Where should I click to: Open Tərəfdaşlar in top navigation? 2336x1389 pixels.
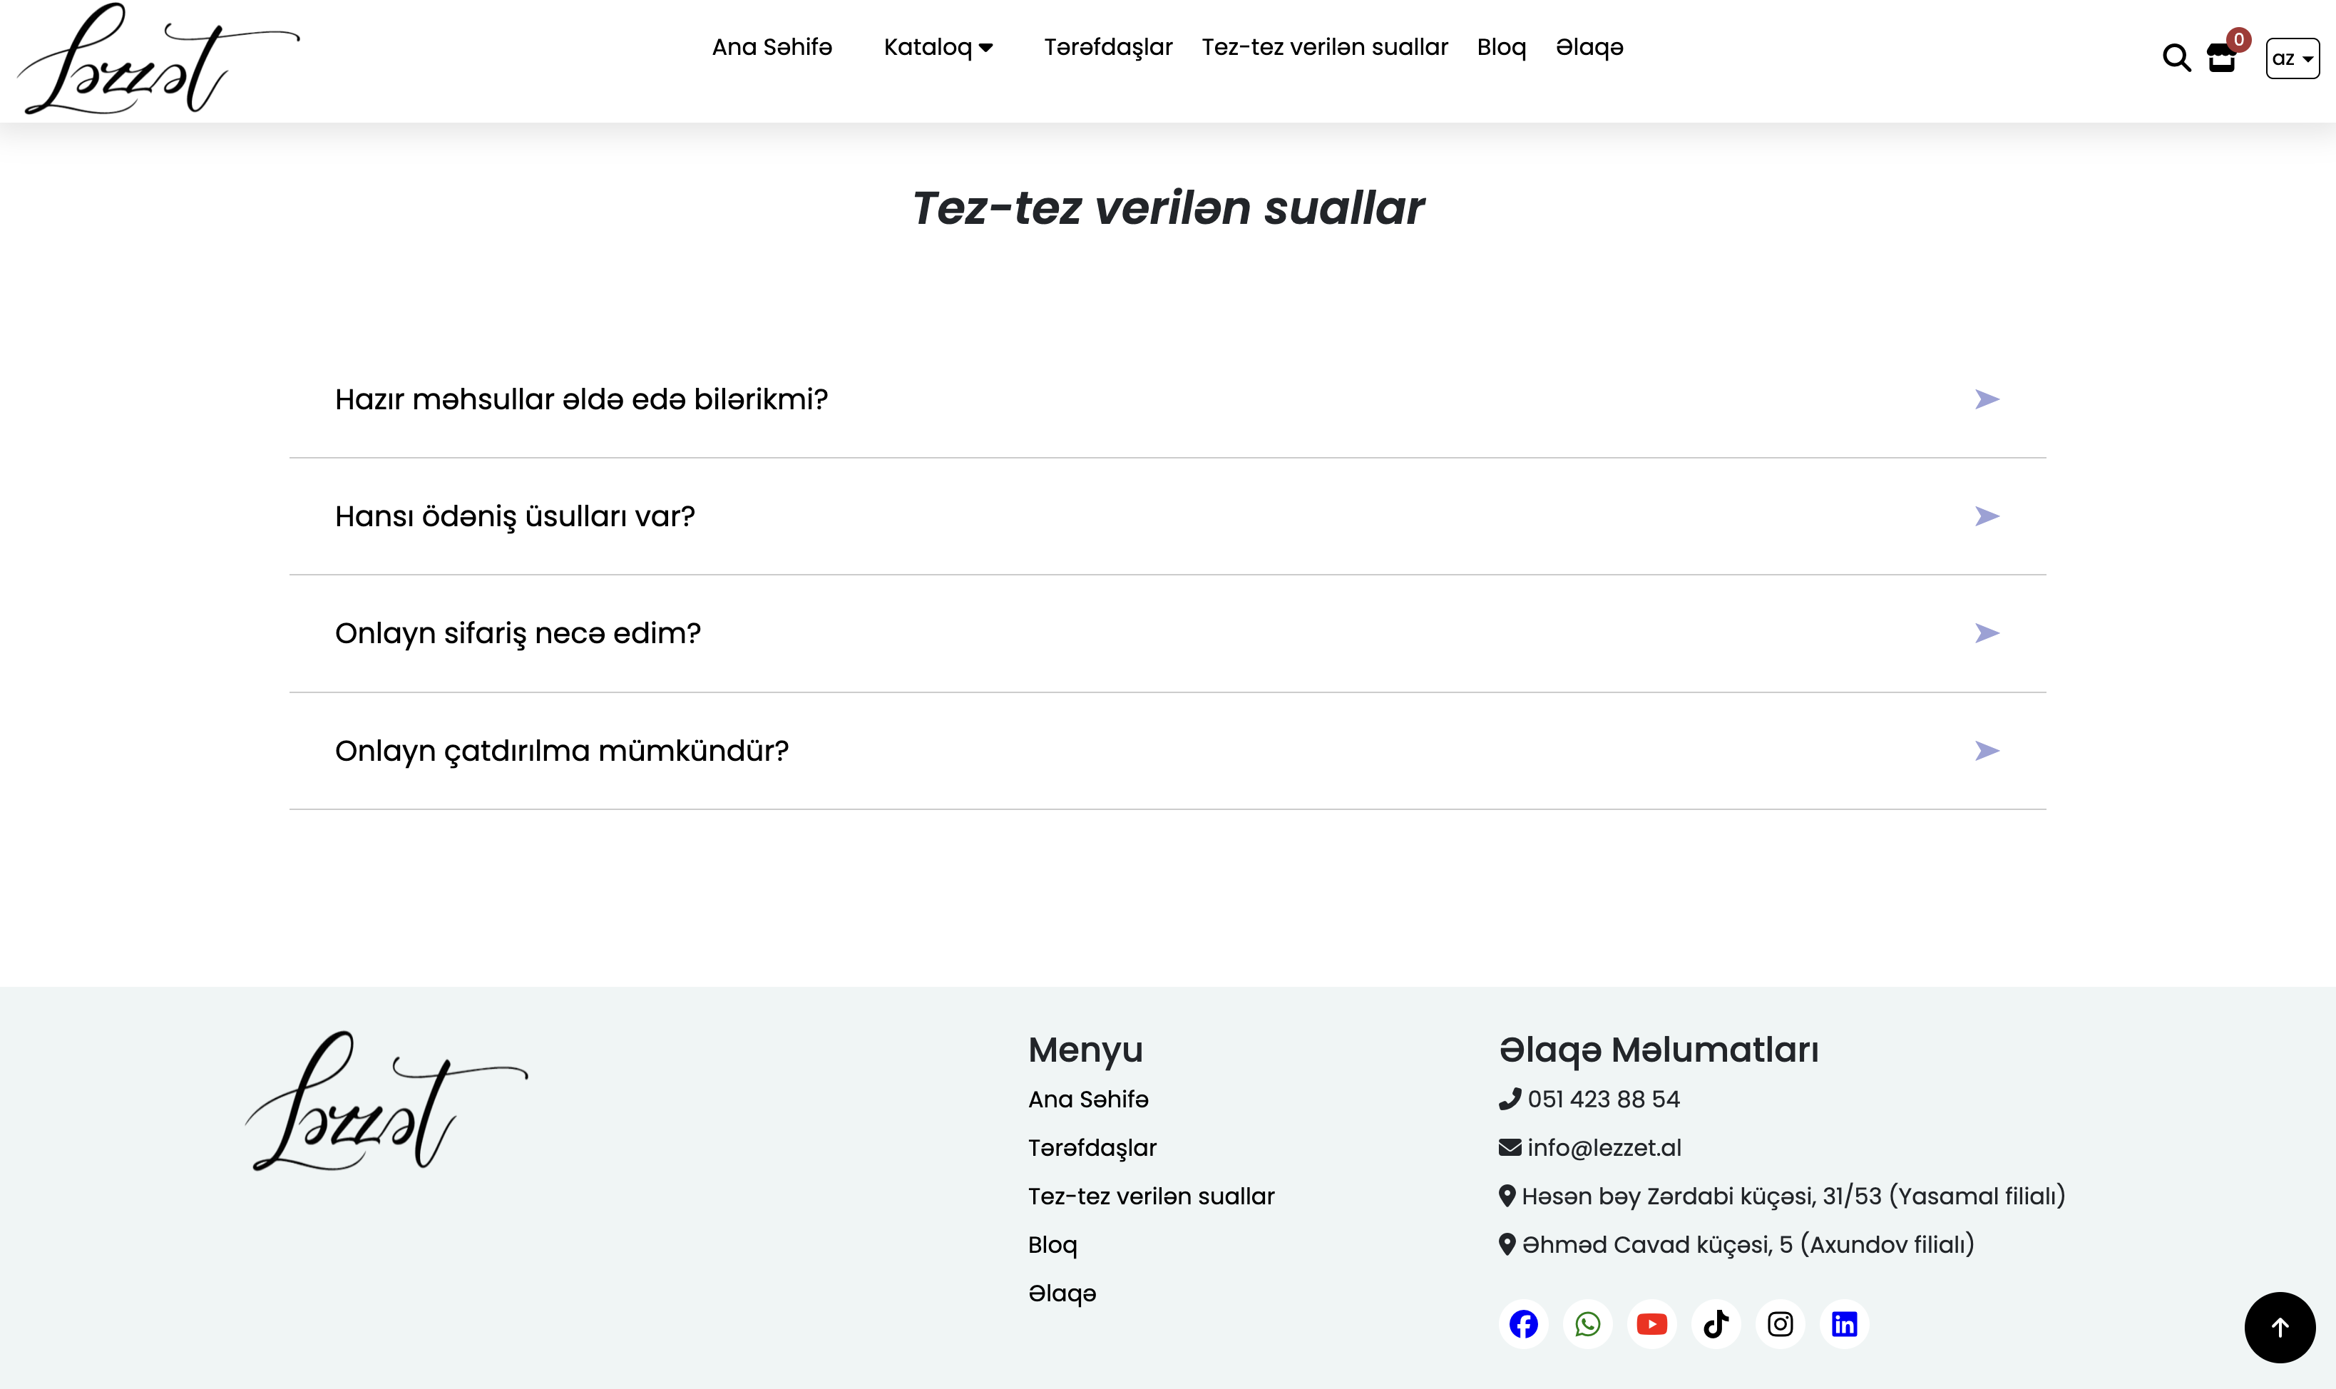pos(1108,47)
